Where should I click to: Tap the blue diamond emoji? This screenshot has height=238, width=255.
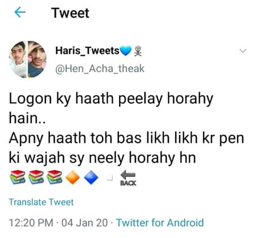[91, 177]
